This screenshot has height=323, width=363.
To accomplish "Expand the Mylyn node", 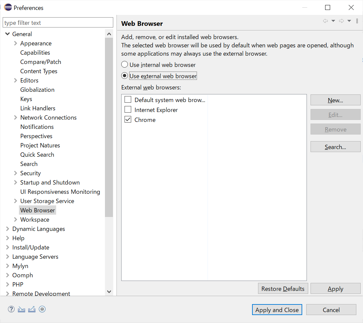I will pos(7,266).
